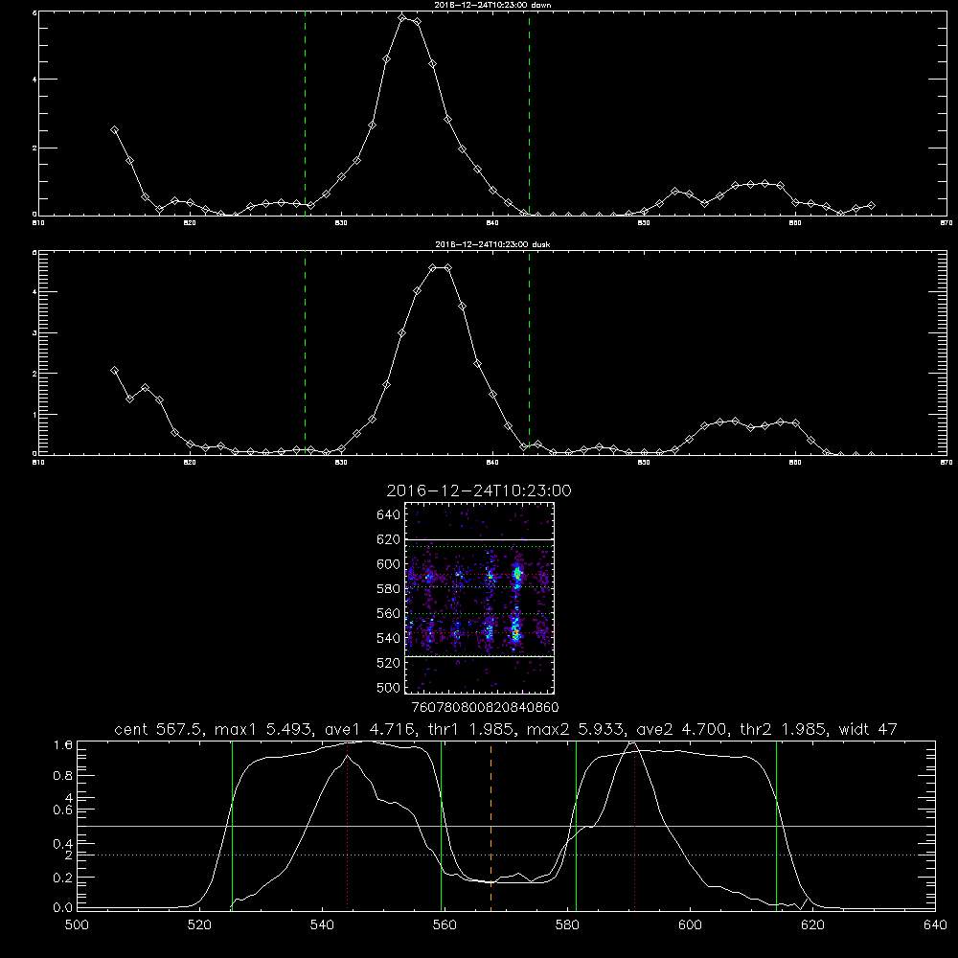This screenshot has width=958, height=958.
Task: Click the spectral image y-axis label 600
Action: click(x=389, y=564)
